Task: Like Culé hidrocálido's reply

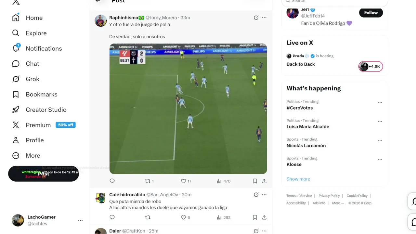Action: click(x=185, y=217)
